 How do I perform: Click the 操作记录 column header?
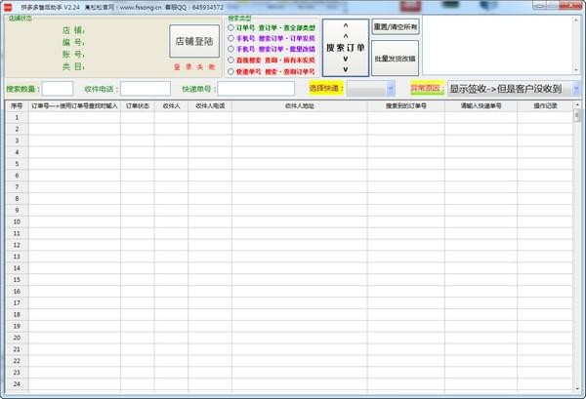(x=545, y=106)
